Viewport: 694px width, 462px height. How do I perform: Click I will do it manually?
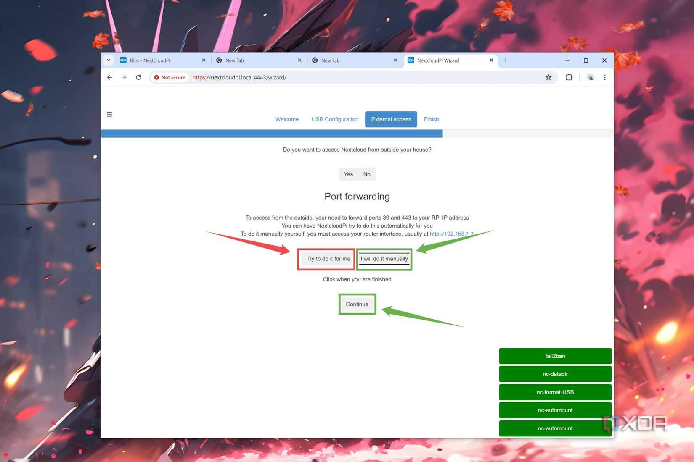click(384, 259)
